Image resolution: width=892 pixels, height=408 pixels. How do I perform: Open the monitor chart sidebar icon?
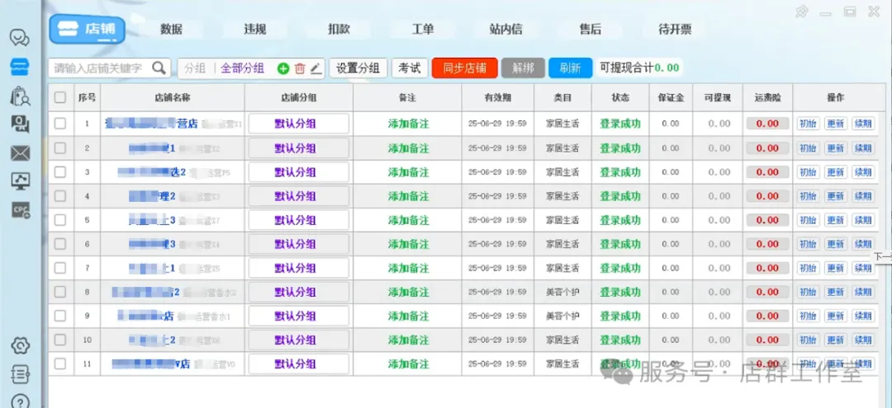[20, 181]
